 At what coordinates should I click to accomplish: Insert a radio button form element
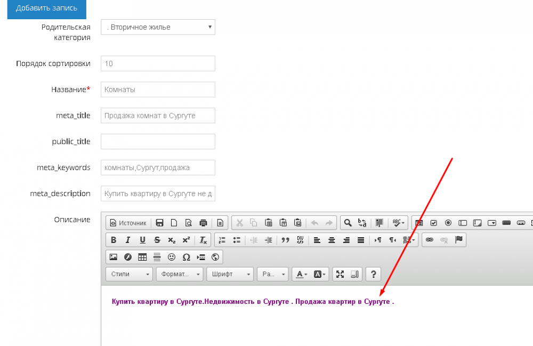coord(448,223)
